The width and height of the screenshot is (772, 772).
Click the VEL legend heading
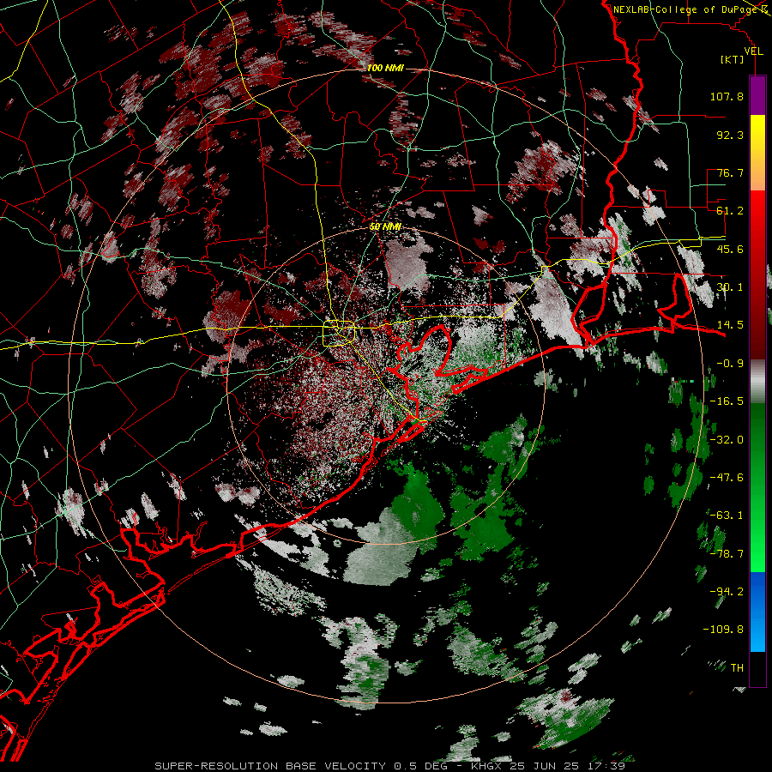click(753, 51)
